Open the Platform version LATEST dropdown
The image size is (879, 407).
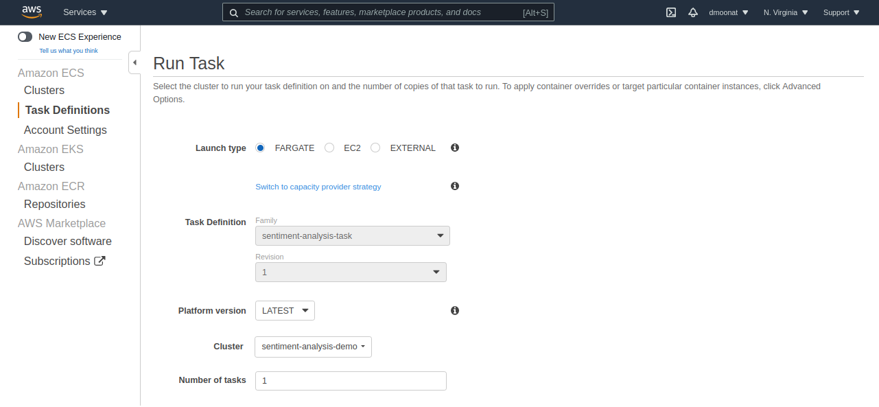(285, 311)
